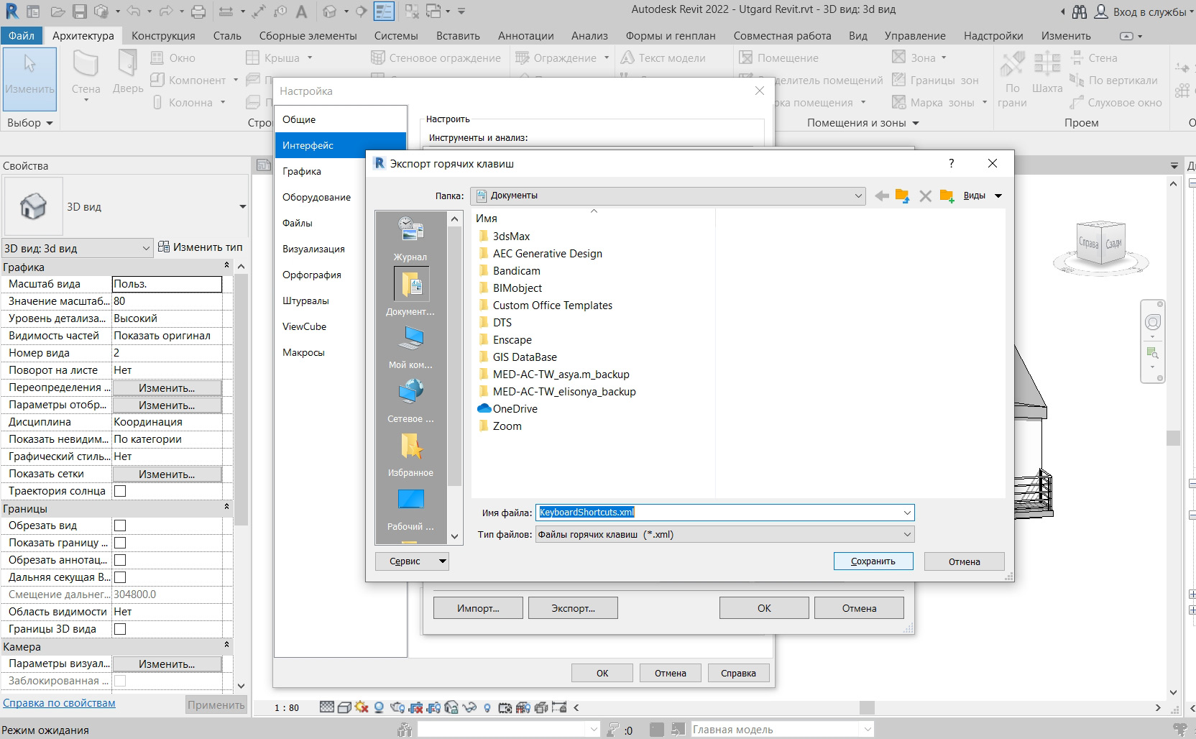This screenshot has width=1196, height=739.
Task: Click the Print icon in quick access toolbar
Action: [198, 12]
